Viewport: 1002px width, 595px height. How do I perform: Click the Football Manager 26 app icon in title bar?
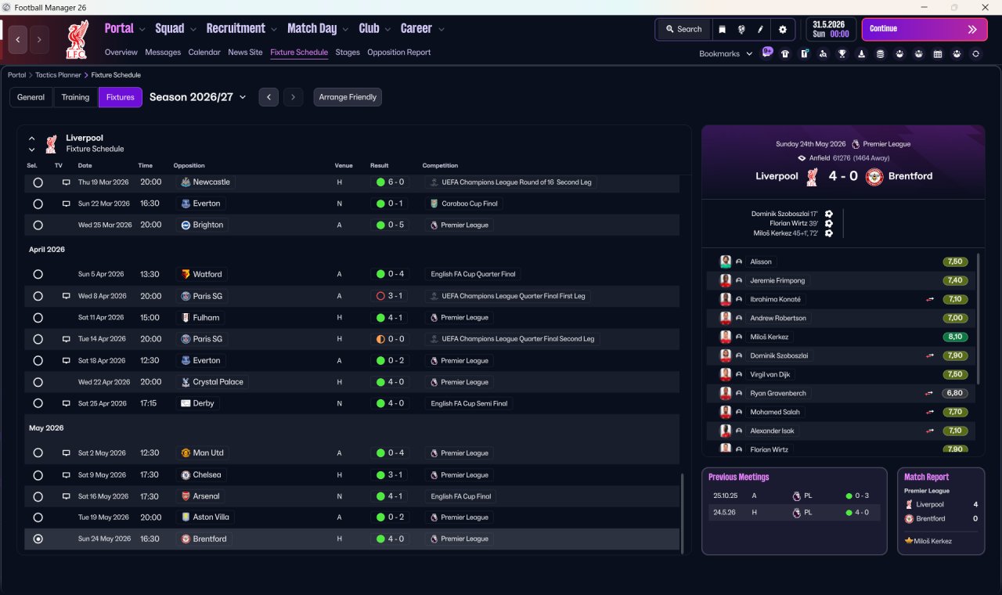point(7,7)
